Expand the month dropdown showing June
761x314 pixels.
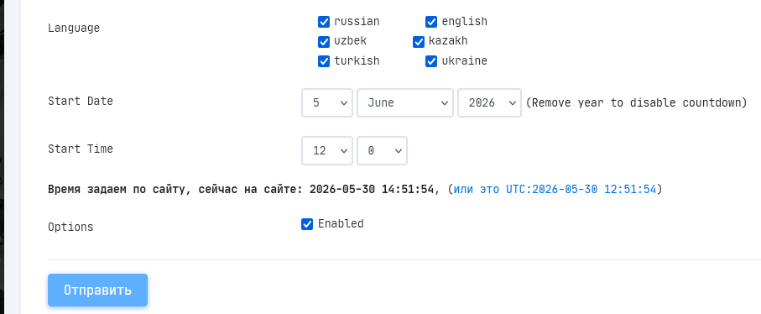405,102
